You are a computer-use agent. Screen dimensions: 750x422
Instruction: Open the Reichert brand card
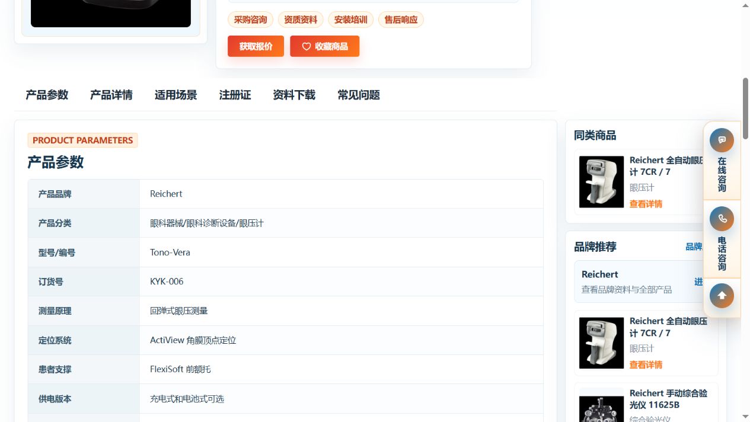[640, 282]
